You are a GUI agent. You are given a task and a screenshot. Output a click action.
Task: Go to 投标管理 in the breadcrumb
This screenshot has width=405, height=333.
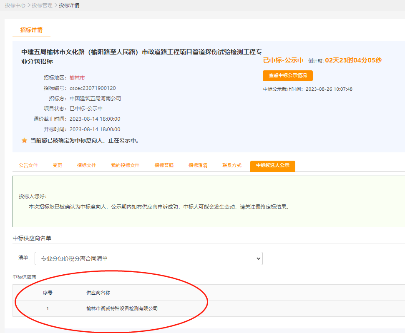point(42,5)
